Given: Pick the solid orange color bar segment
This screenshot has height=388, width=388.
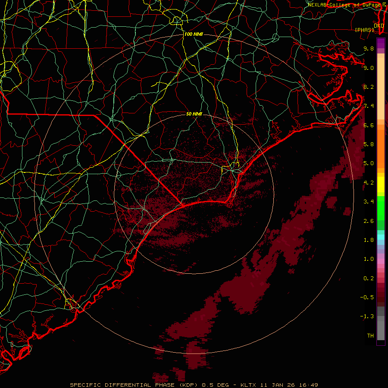Looking at the screenshot, I should tap(381, 148).
